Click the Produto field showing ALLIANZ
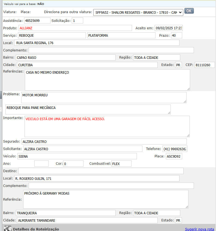Viewport: 219px width, 231px height. pos(75,28)
